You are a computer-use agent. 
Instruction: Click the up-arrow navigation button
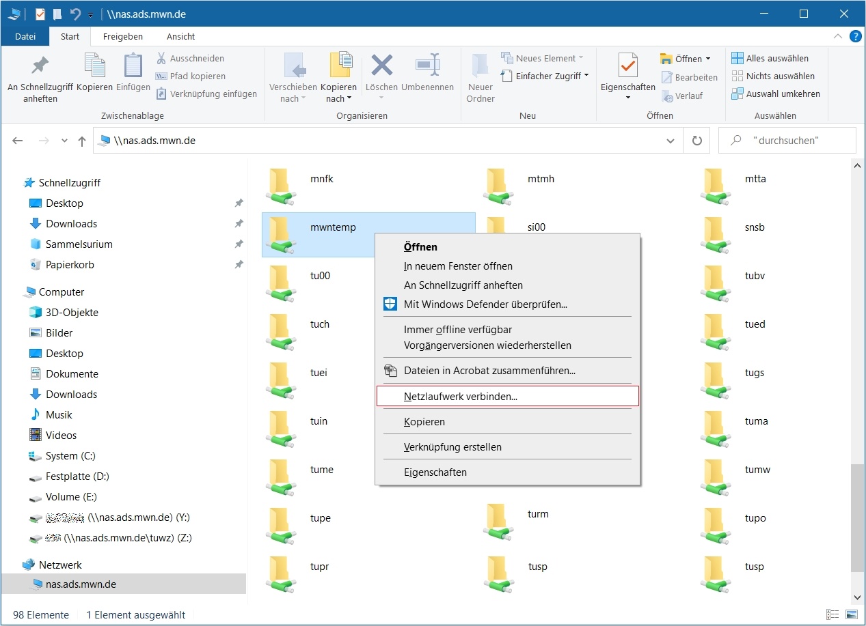click(82, 141)
